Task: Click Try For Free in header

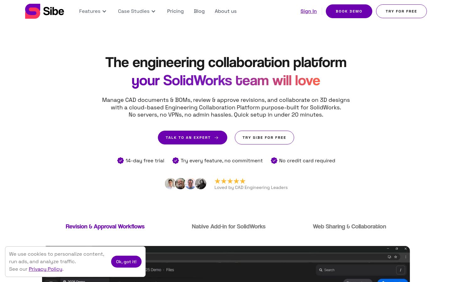Action: click(x=401, y=11)
